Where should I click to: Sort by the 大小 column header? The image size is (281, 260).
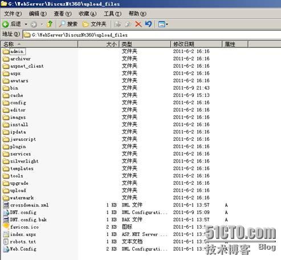pos(99,44)
